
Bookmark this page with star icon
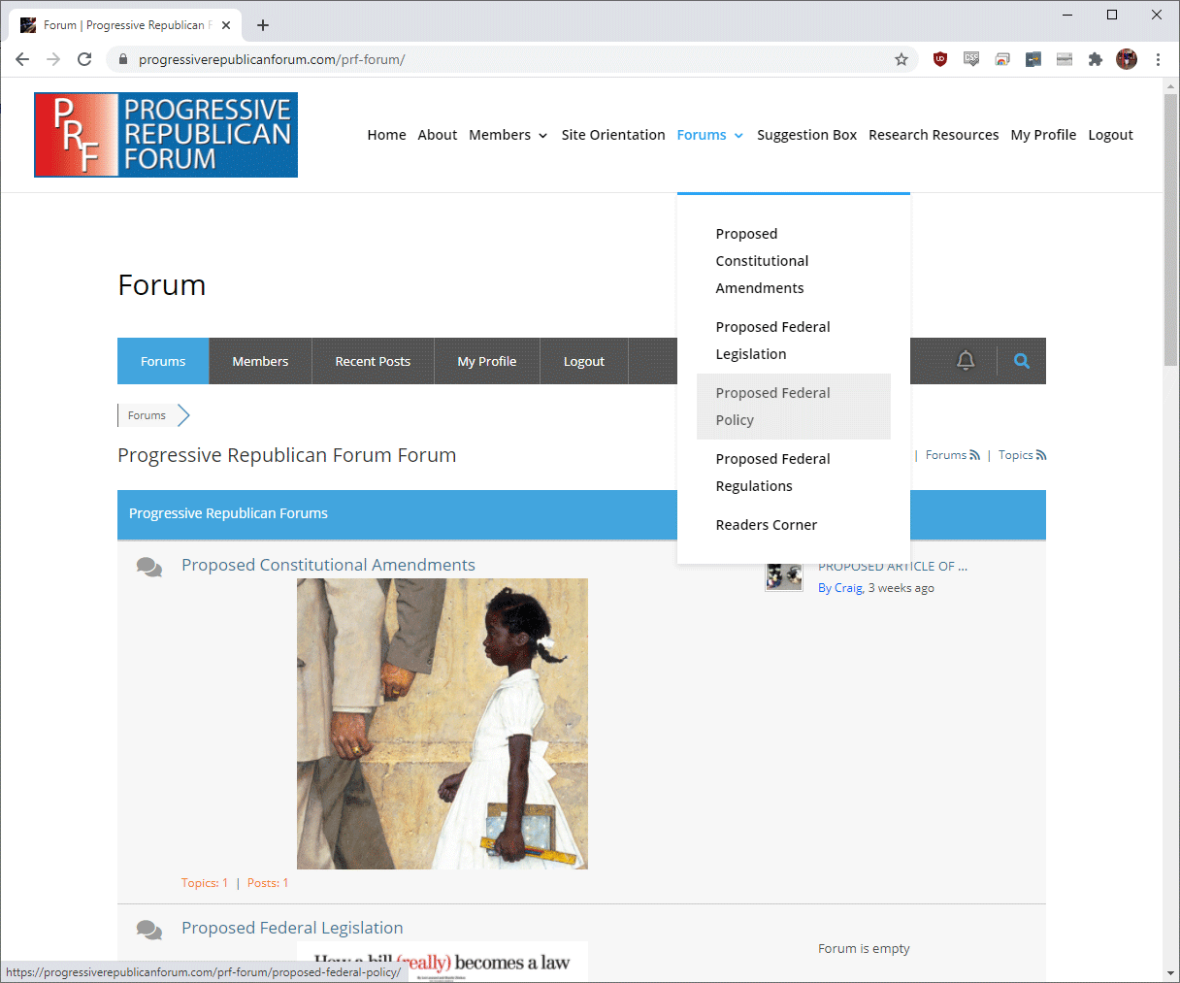901,59
